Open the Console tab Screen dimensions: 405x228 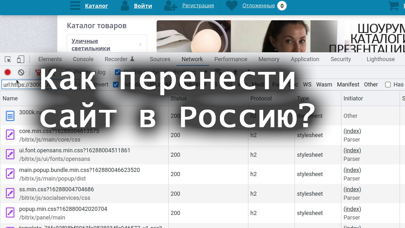[83, 59]
